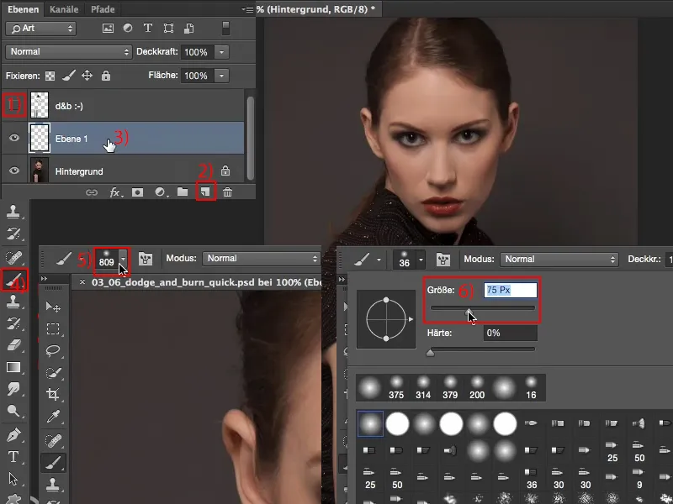Viewport: 673px width, 504px height.
Task: Add a layer mask from the panel footer
Action: pos(137,192)
